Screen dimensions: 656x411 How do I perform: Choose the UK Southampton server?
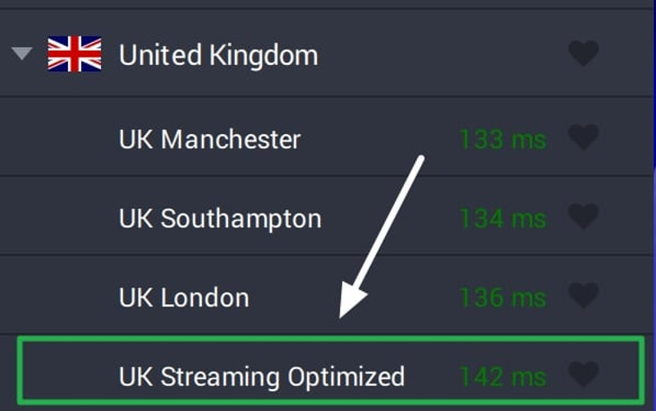pyautogui.click(x=220, y=219)
